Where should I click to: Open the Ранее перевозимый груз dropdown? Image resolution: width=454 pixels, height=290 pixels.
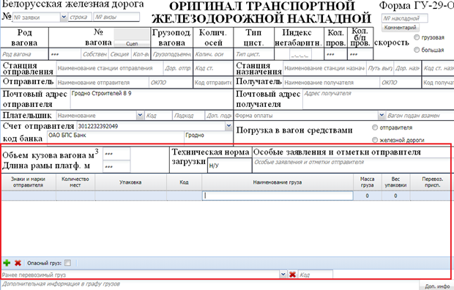pyautogui.click(x=283, y=274)
